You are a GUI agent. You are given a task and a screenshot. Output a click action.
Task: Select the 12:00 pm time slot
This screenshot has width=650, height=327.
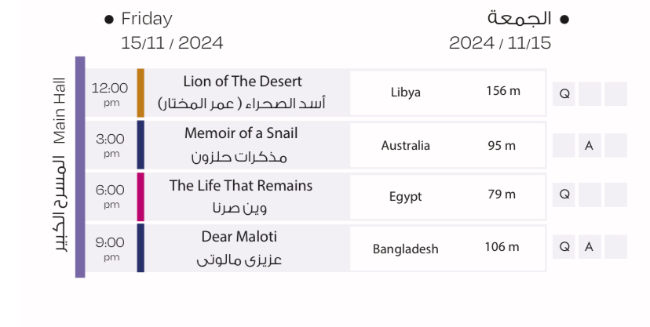point(109,93)
